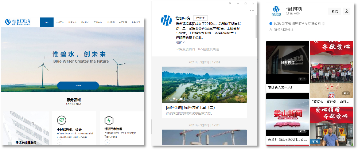Image resolution: width=358 pixels, height=150 pixels.
Task: Close the official account window
Action: tap(253, 3)
